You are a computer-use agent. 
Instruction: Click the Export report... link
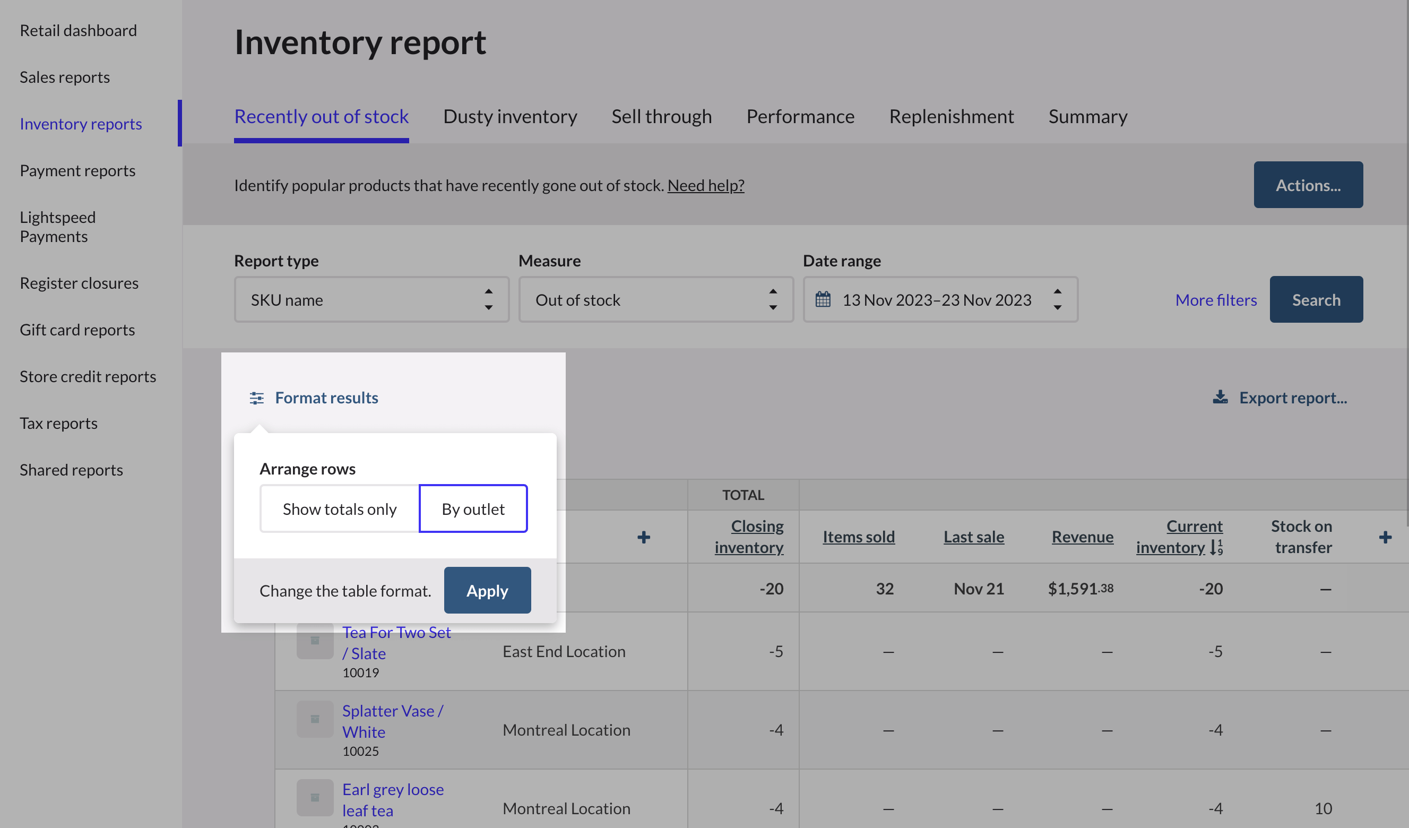pos(1293,398)
